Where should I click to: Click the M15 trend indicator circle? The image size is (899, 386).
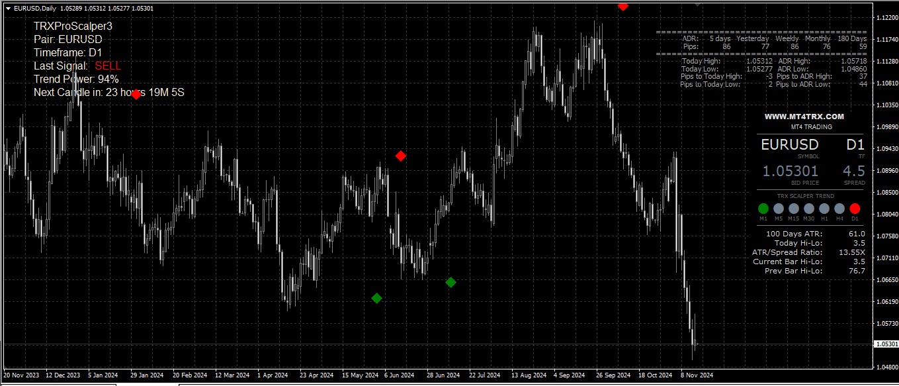[x=793, y=208]
